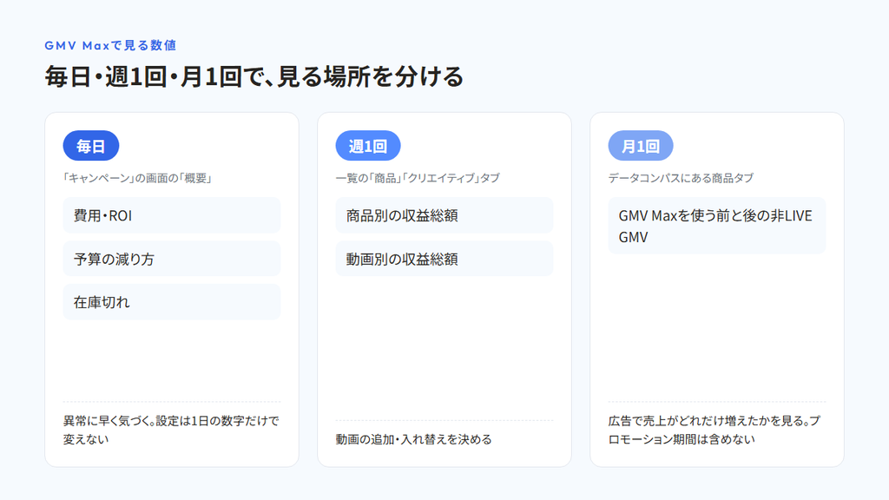Click the GMV Maxで見る数値 label
The height and width of the screenshot is (500, 889).
pyautogui.click(x=110, y=45)
